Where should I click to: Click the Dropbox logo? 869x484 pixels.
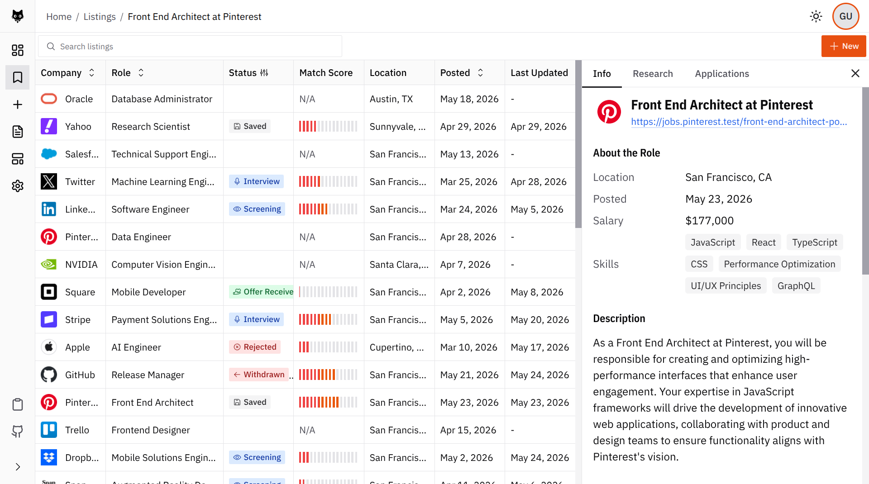[49, 457]
